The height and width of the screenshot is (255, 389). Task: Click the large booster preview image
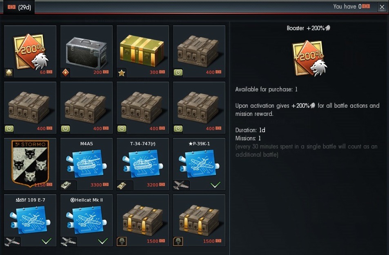(309, 58)
